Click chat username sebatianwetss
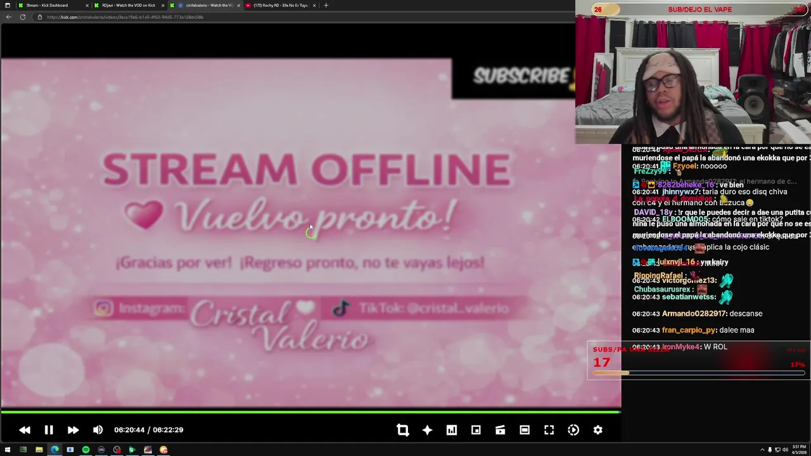Screen dimensions: 811x456 coord(689,296)
